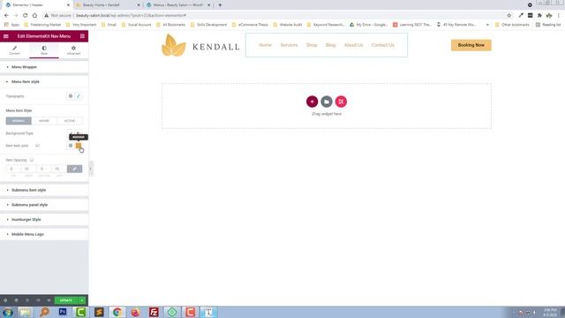
Task: Add new section with plus icon
Action: pyautogui.click(x=312, y=102)
